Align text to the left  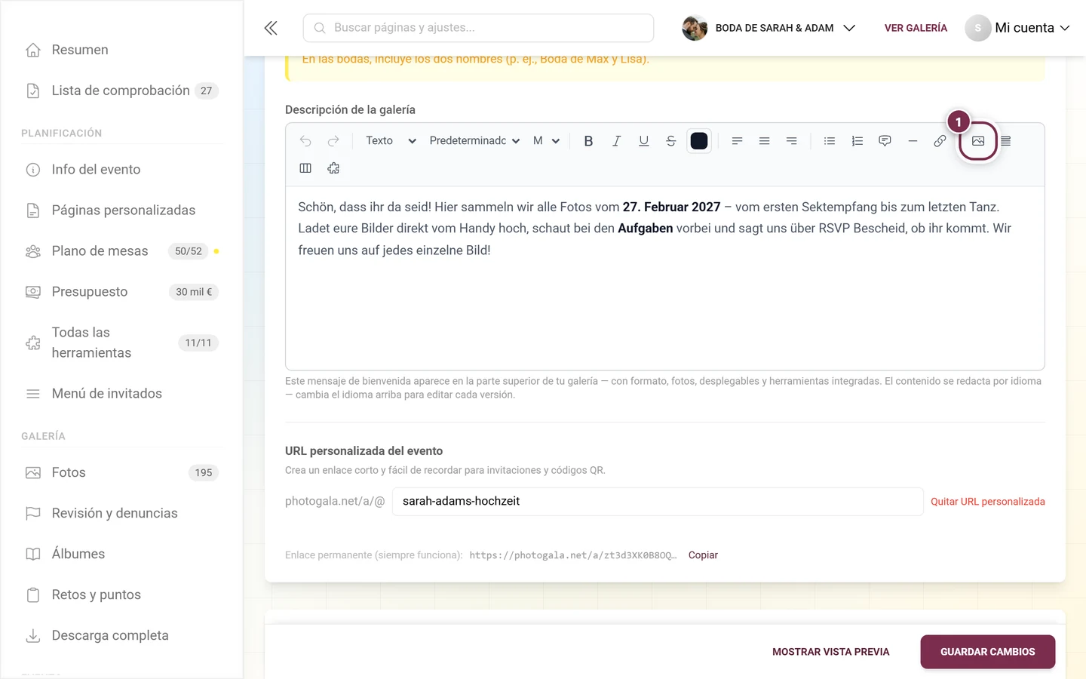pyautogui.click(x=737, y=141)
